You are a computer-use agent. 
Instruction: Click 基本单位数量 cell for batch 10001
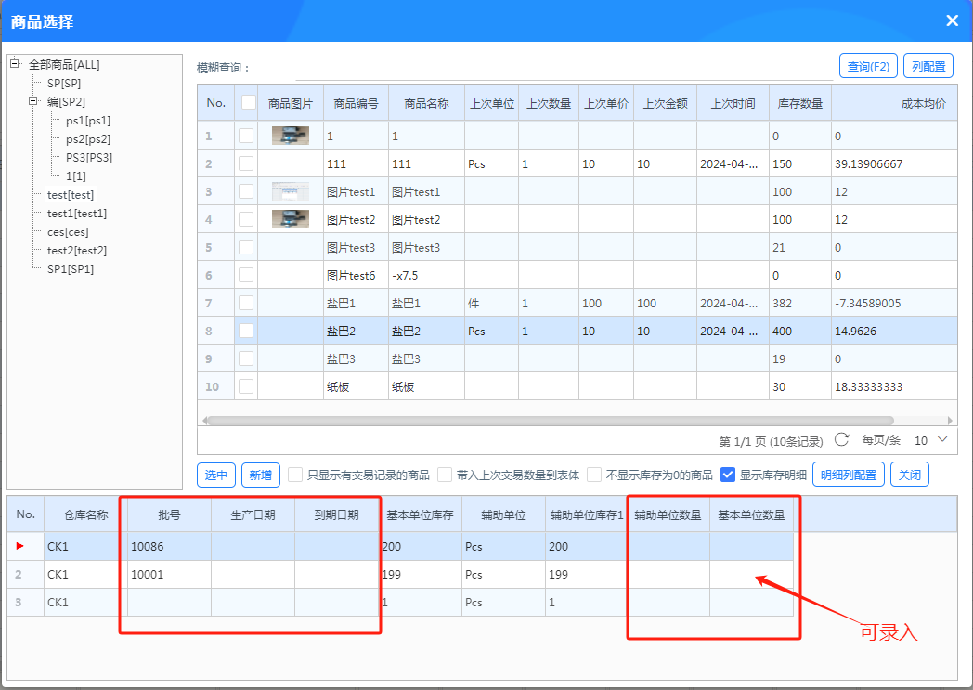pos(751,575)
